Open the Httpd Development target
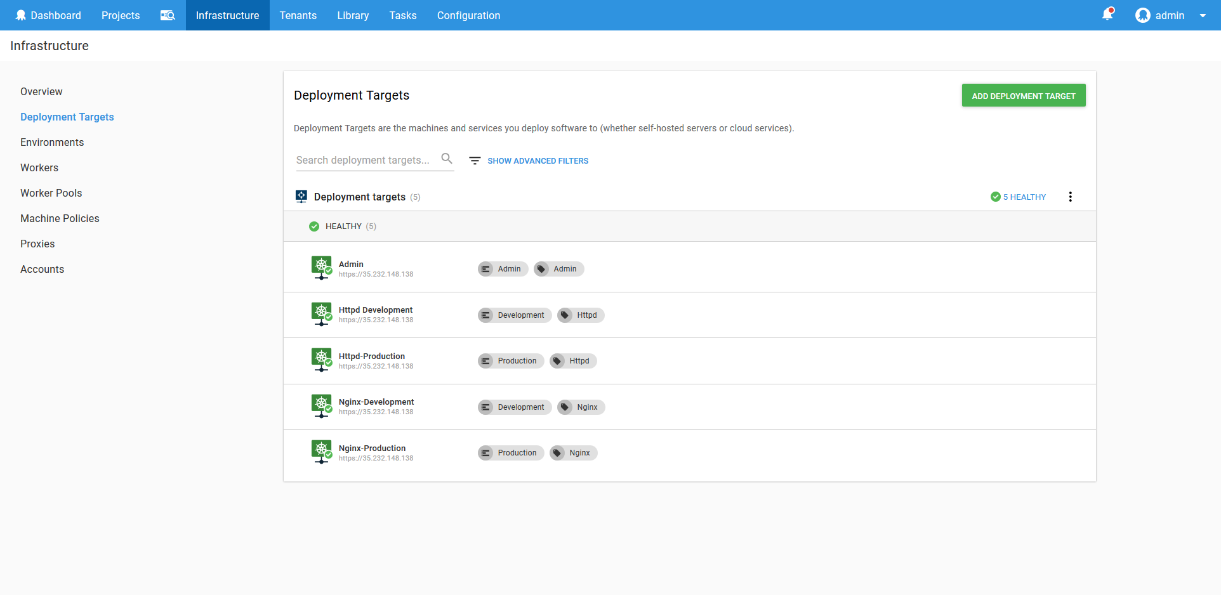 click(375, 310)
